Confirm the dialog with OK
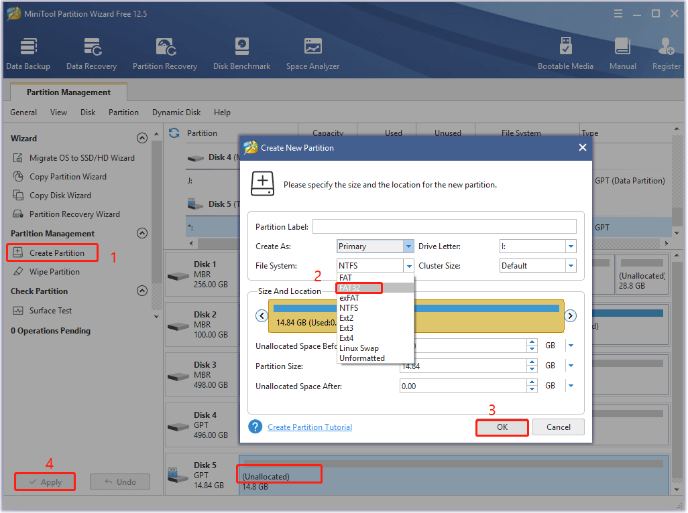The width and height of the screenshot is (688, 513). 502,427
